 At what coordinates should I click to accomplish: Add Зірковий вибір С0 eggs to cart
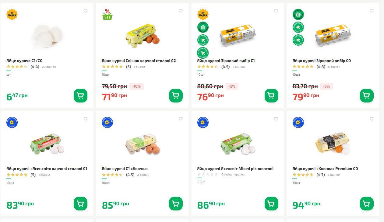[x=367, y=96]
